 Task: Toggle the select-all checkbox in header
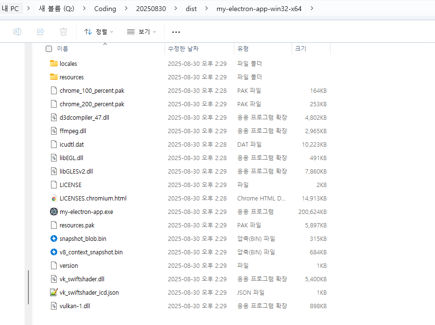(49, 49)
